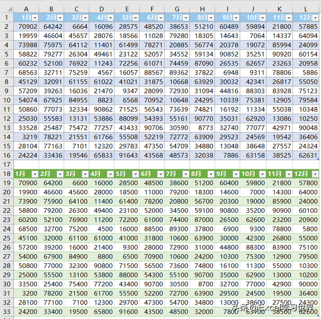Select row 17 header
The image size is (321, 319).
coord(7,164)
